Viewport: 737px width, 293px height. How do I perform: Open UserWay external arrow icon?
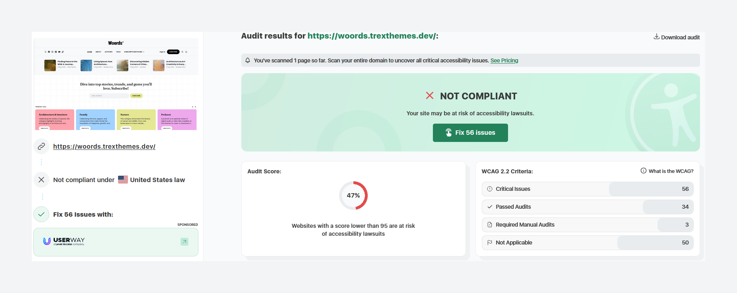pyautogui.click(x=184, y=242)
